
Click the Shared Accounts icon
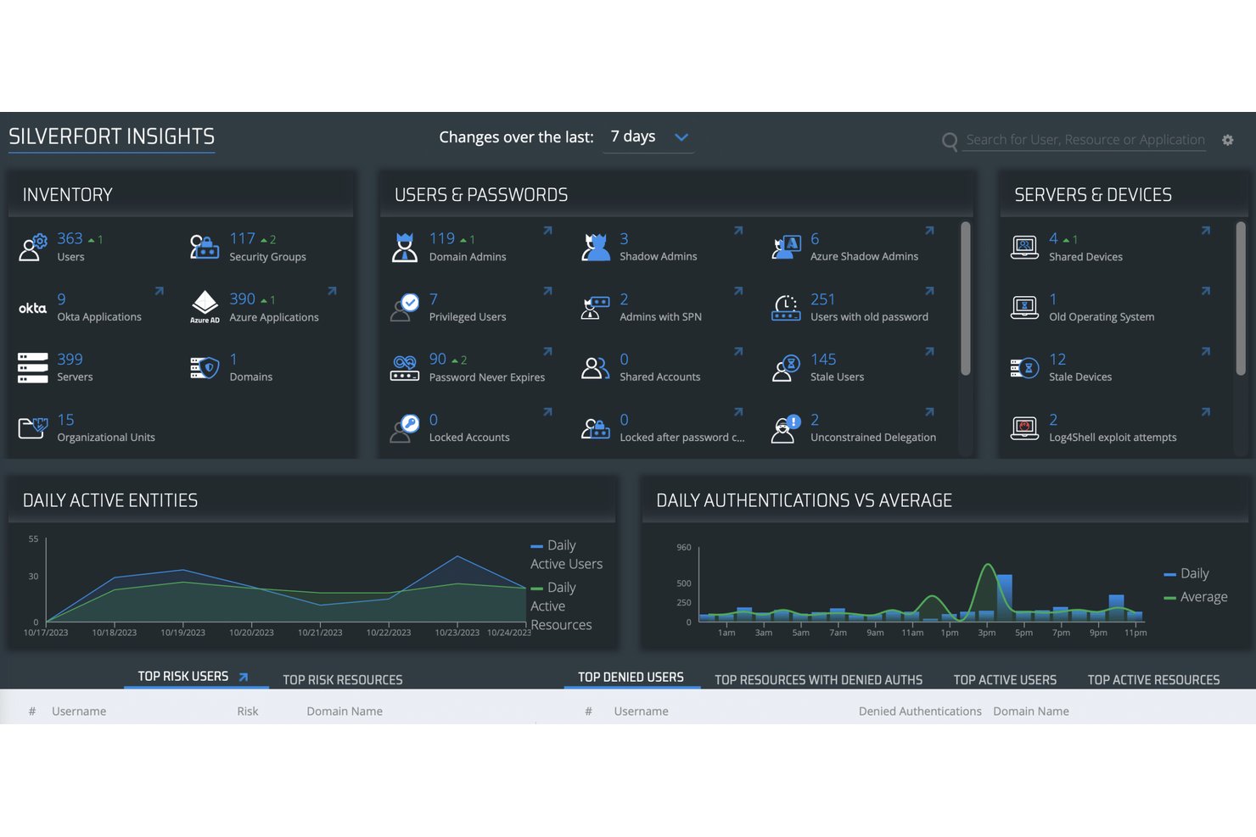click(596, 368)
